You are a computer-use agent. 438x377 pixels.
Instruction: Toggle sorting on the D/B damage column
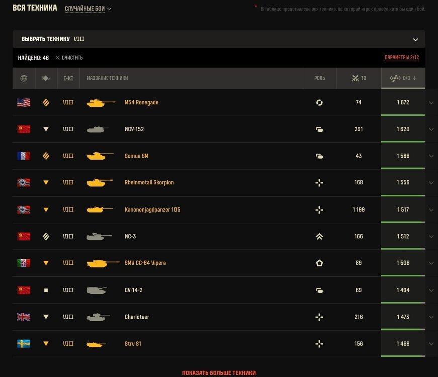pos(403,78)
